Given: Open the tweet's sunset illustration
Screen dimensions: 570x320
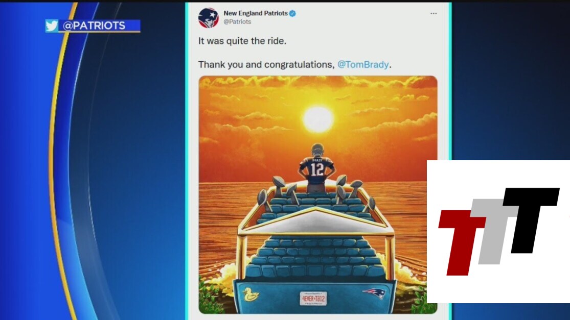Looking at the screenshot, I should click(317, 194).
